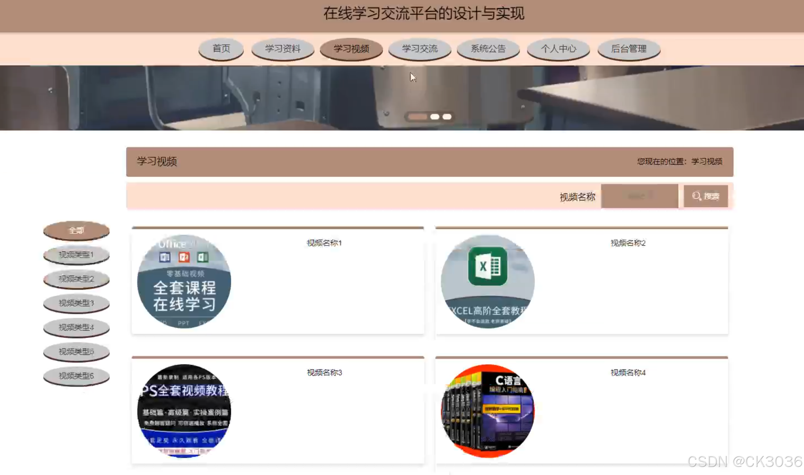
Task: Select the second carousel indicator dot
Action: click(435, 117)
